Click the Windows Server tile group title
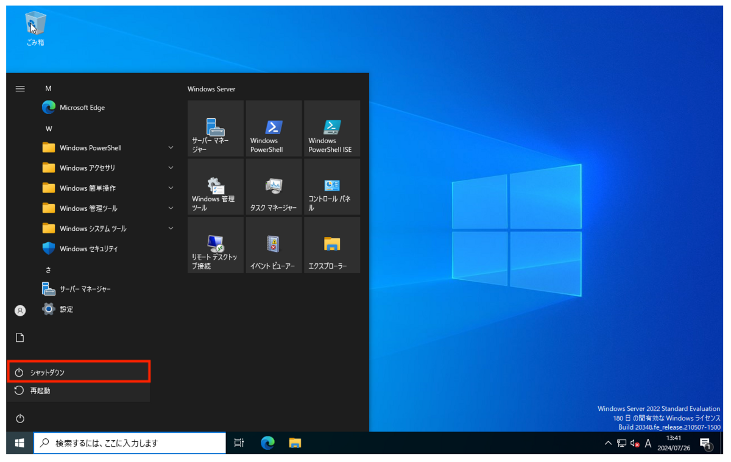Viewport: 731px width, 462px height. (x=211, y=89)
